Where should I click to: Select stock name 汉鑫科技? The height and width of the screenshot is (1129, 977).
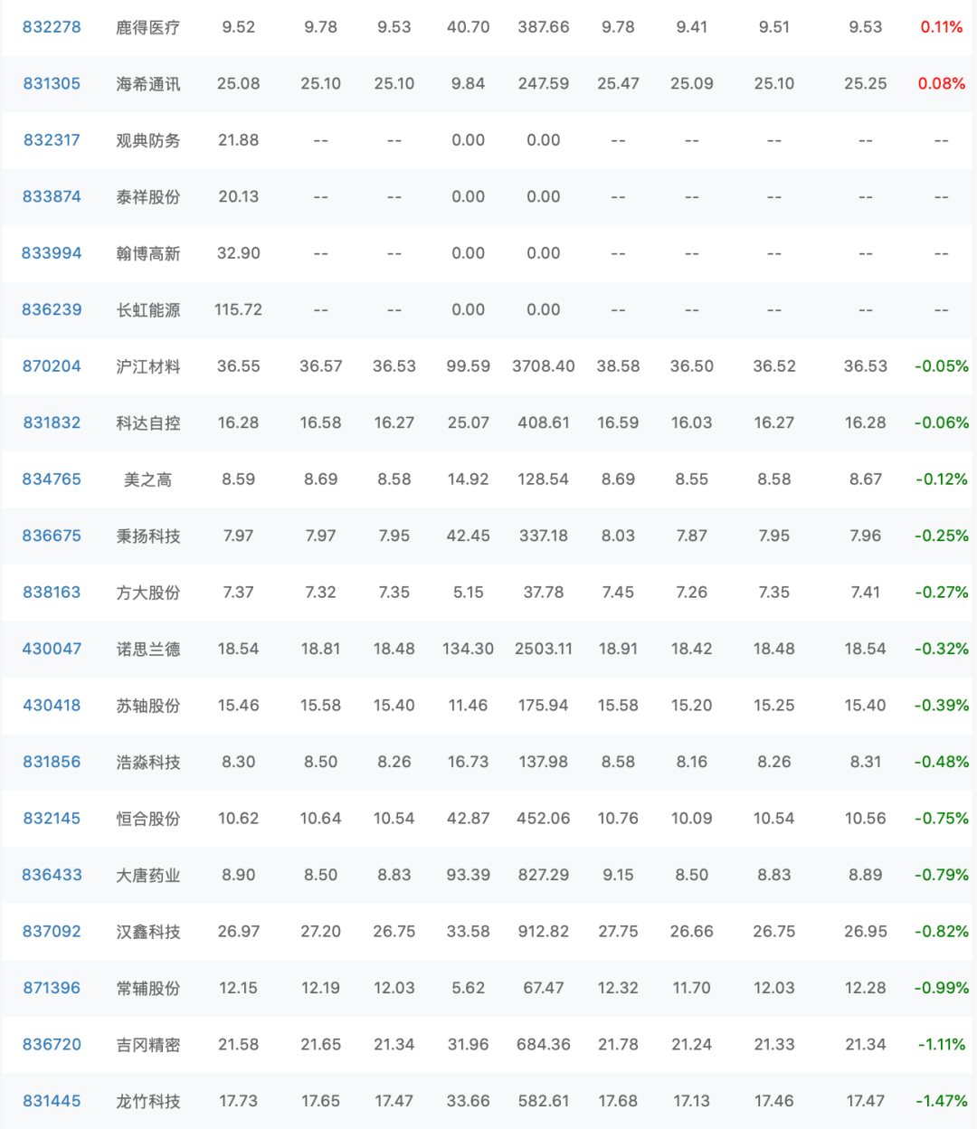[x=148, y=932]
